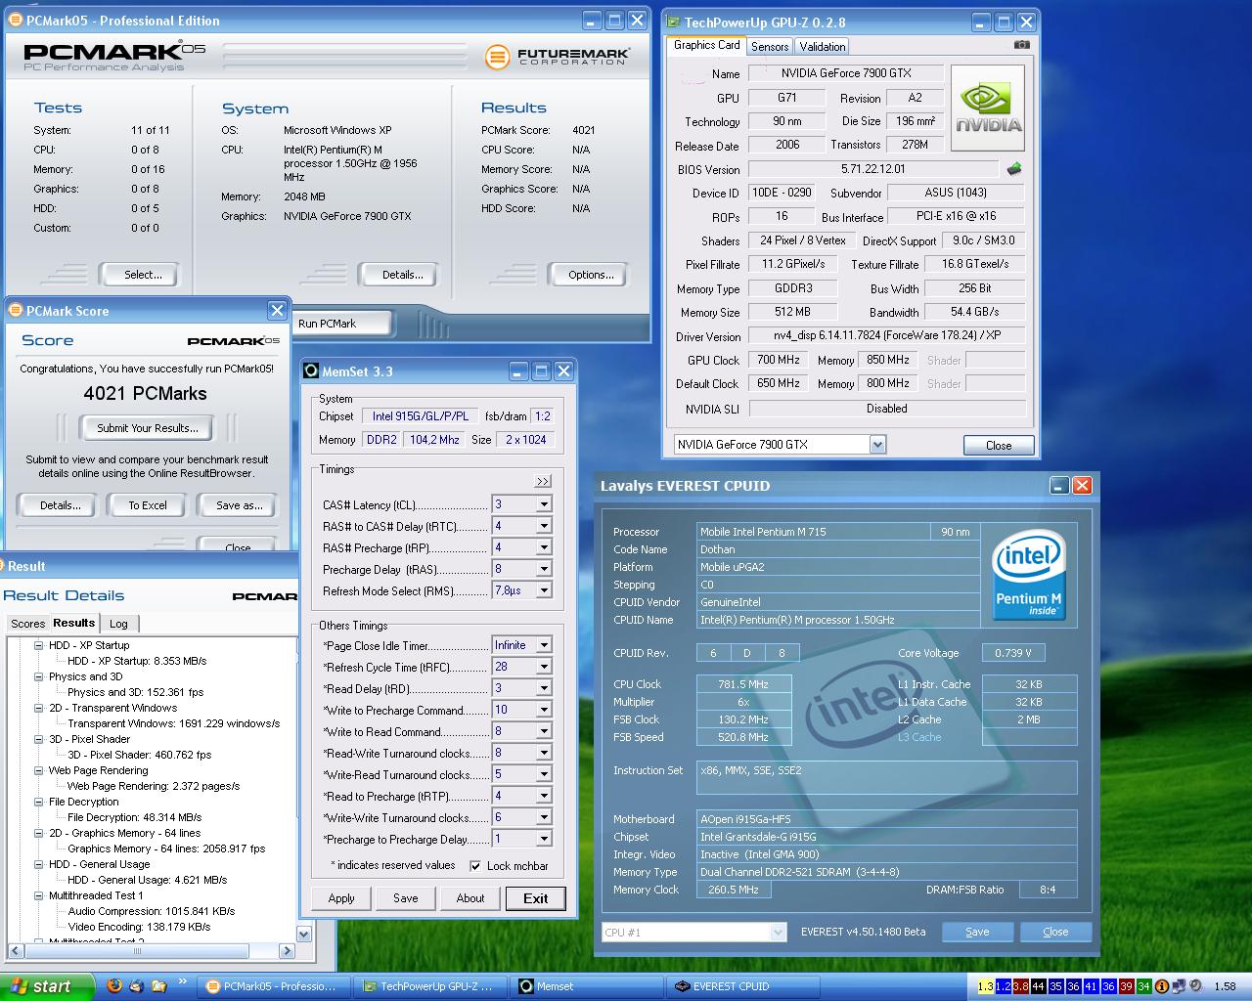
Task: Click the Futuremark logo in PCMark05
Action: [556, 57]
